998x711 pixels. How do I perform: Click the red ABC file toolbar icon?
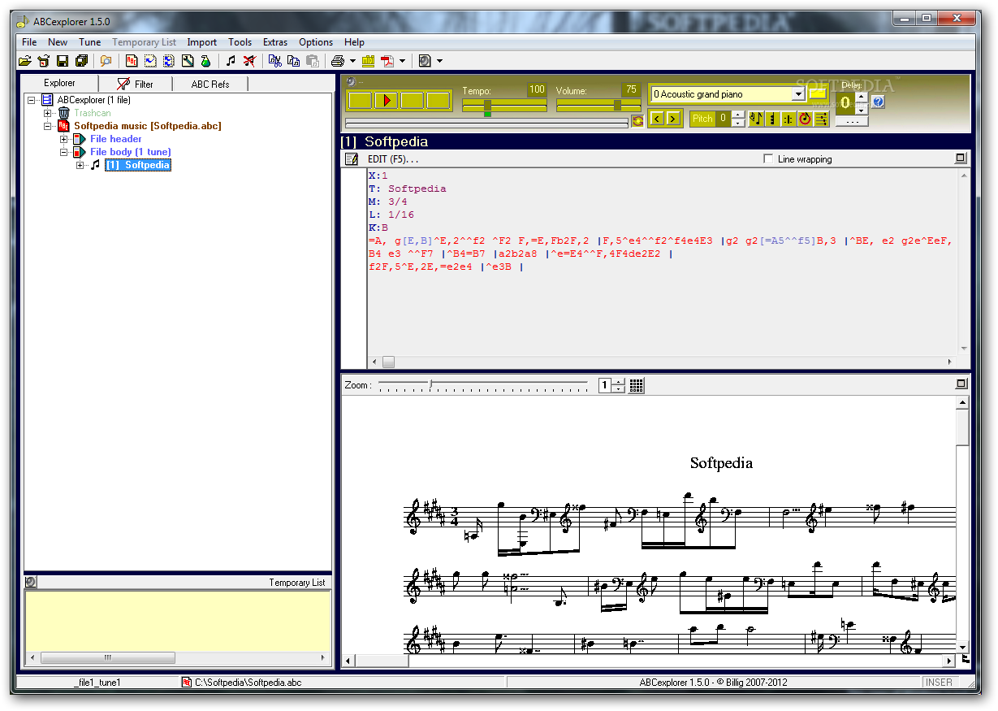pyautogui.click(x=131, y=61)
